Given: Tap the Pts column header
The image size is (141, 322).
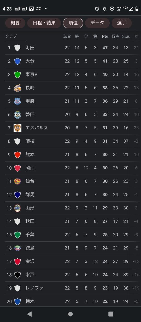Looking at the screenshot, I should tap(105, 36).
